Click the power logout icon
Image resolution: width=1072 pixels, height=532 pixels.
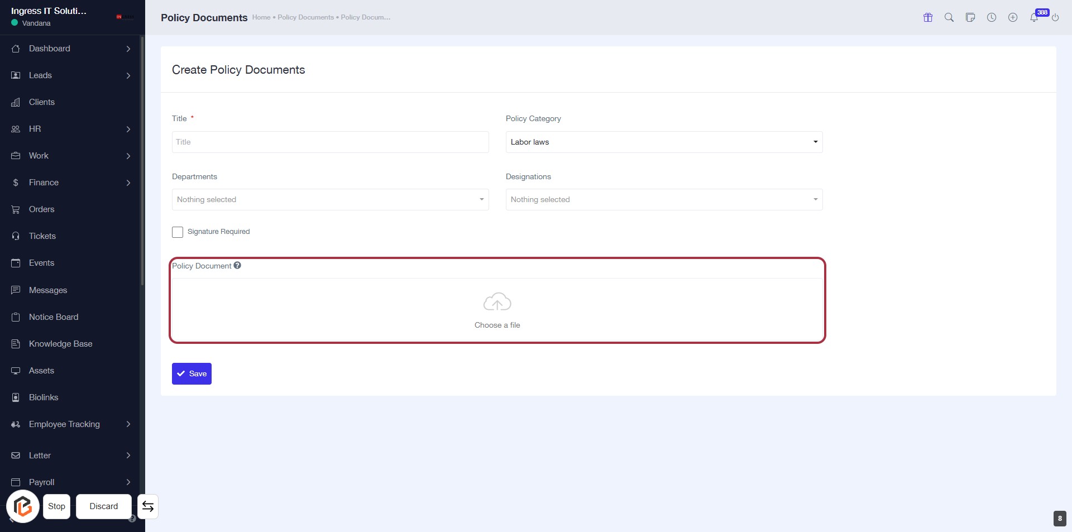point(1055,17)
